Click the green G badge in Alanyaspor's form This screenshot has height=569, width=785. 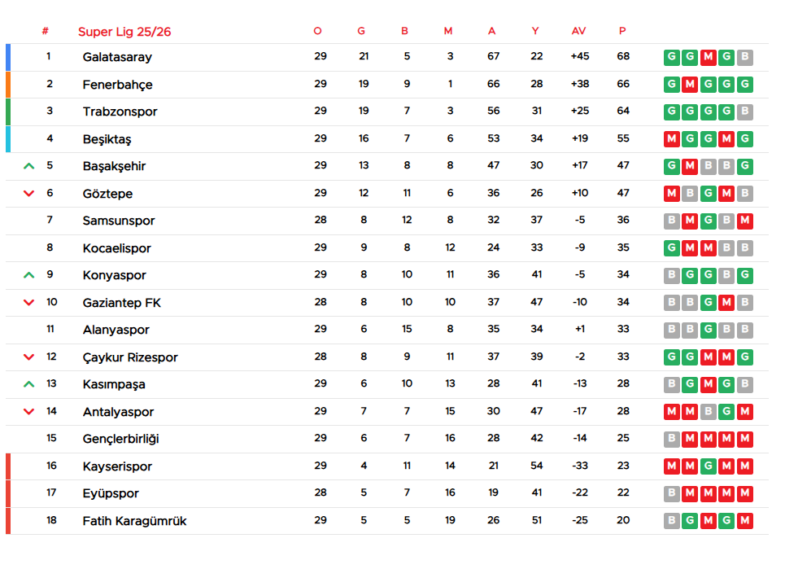(x=708, y=330)
